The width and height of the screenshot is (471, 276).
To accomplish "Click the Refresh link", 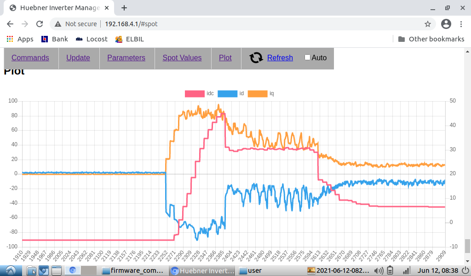I will 280,57.
